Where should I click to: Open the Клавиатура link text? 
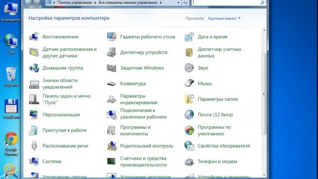click(x=133, y=84)
